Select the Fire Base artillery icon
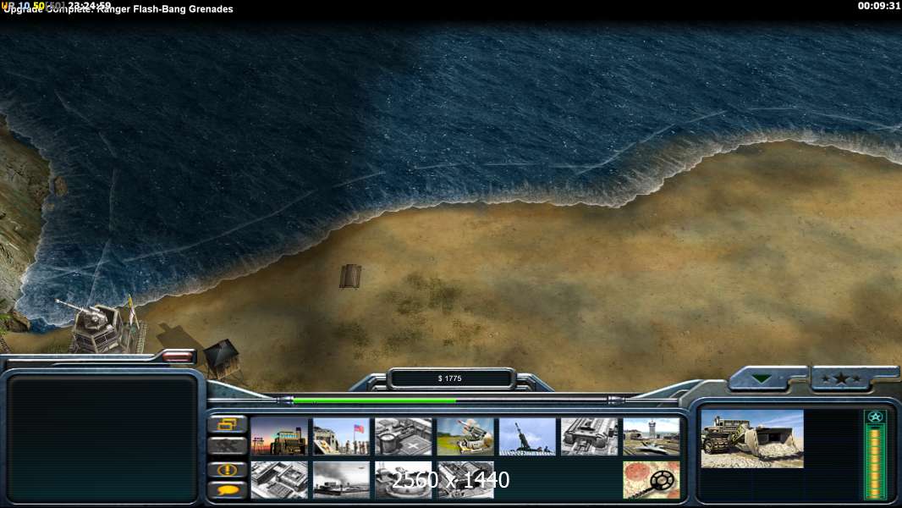 527,437
